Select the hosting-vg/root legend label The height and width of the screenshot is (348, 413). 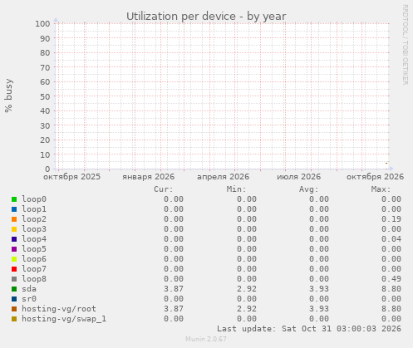[x=59, y=309]
